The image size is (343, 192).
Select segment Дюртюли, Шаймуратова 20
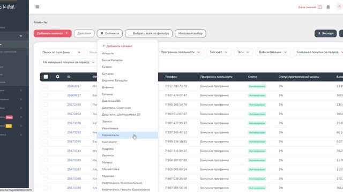128,115
